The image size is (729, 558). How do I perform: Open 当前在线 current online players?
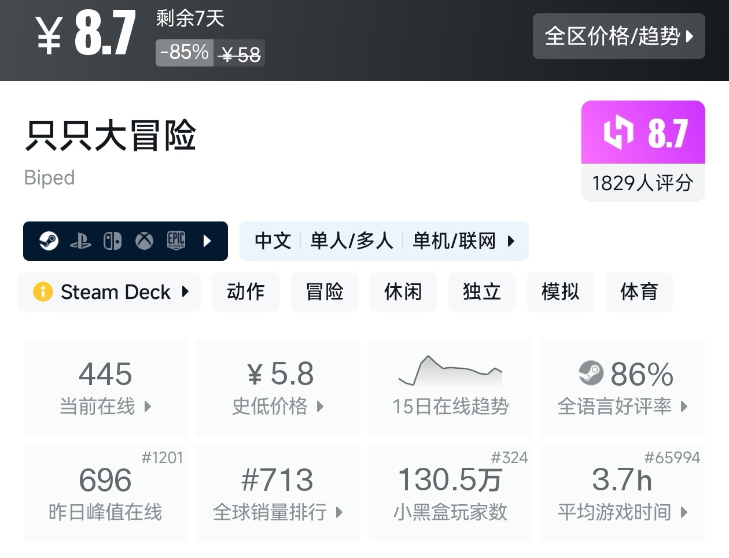[105, 388]
